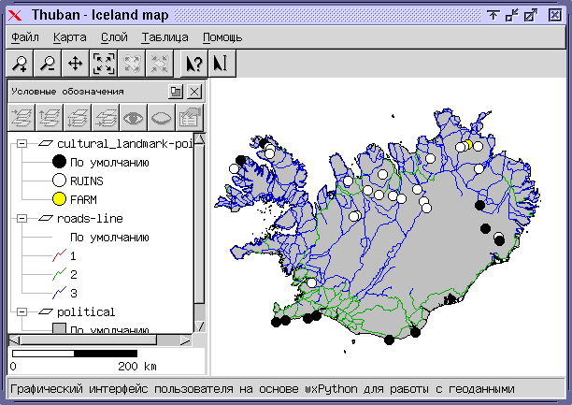
Task: Click the Full Selection Extent icon
Action: [160, 64]
